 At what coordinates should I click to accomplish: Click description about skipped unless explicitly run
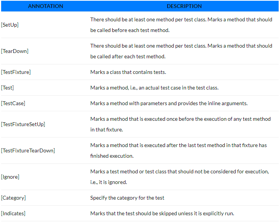pos(162,213)
